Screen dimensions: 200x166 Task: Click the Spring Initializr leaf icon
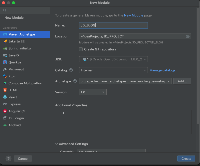[5, 48]
